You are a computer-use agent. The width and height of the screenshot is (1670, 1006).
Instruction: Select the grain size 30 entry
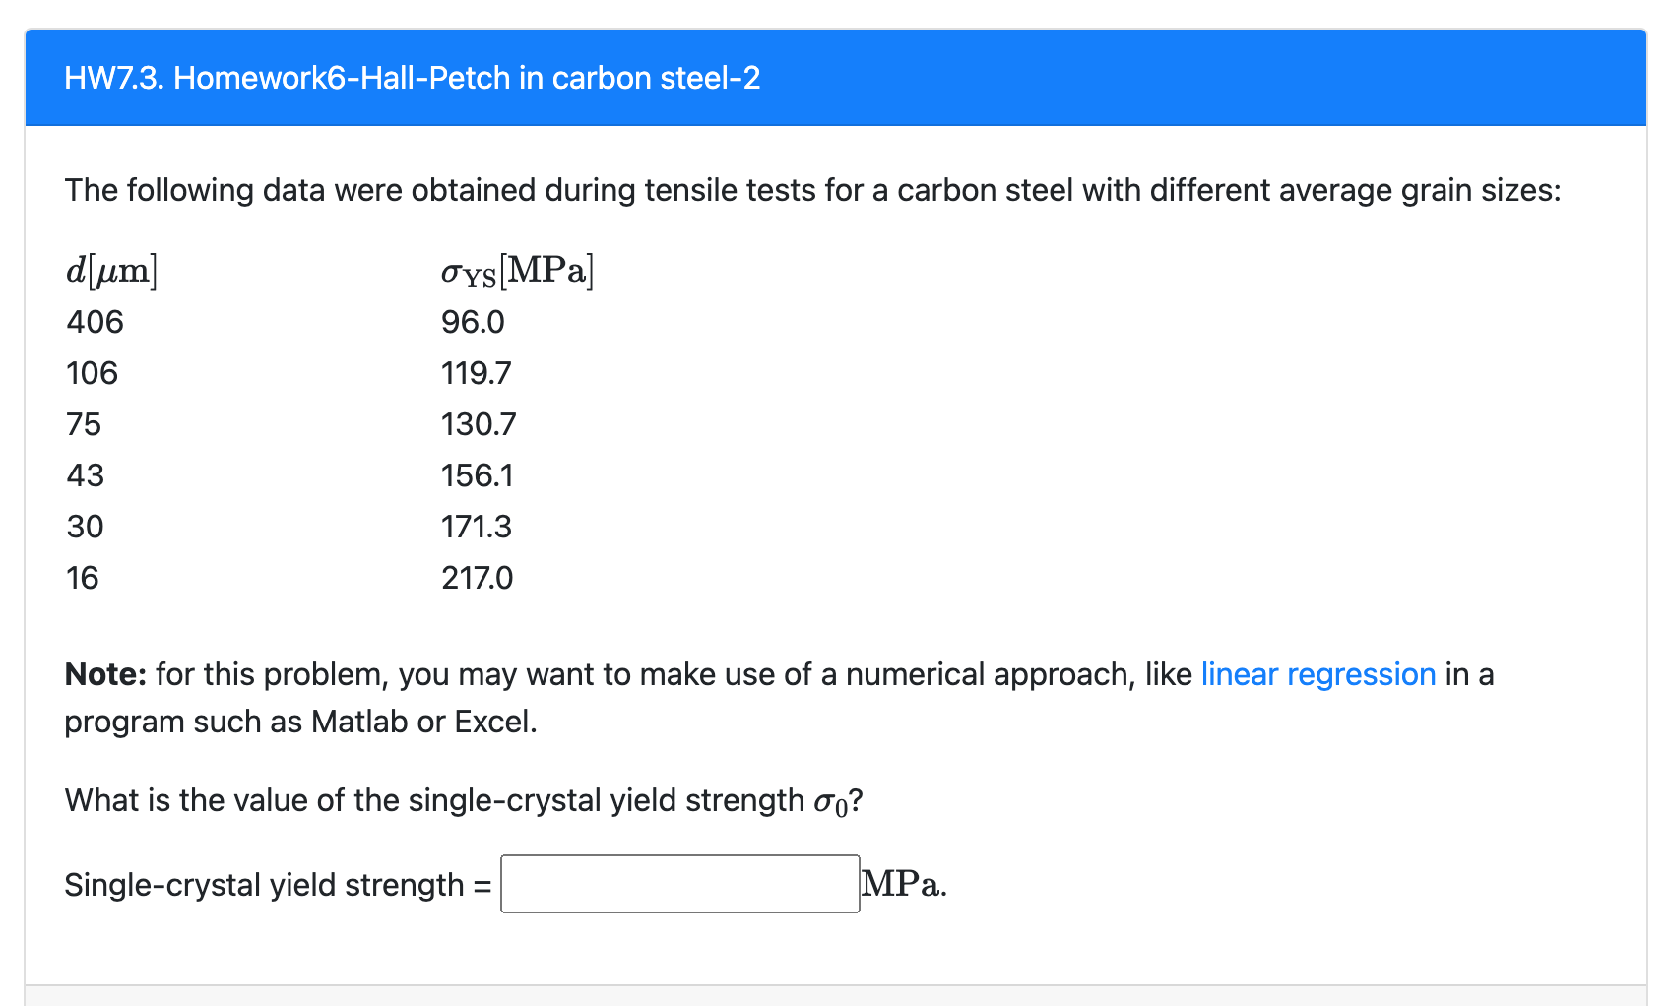(84, 527)
